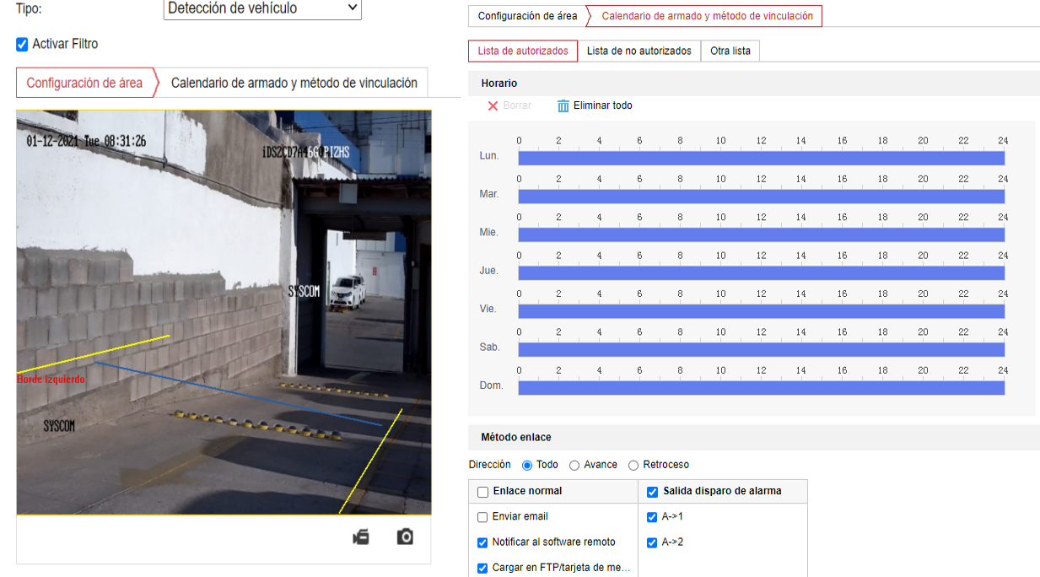
Task: Click the Borrar button text
Action: click(x=517, y=105)
